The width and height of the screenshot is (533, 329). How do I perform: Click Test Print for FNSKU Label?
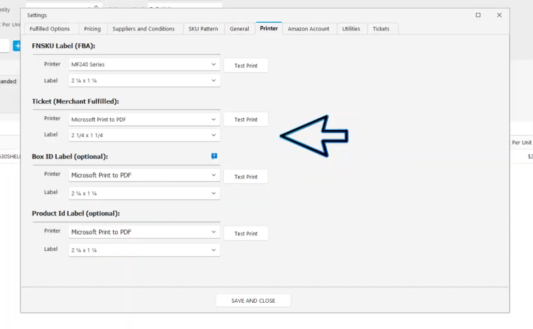(x=246, y=66)
